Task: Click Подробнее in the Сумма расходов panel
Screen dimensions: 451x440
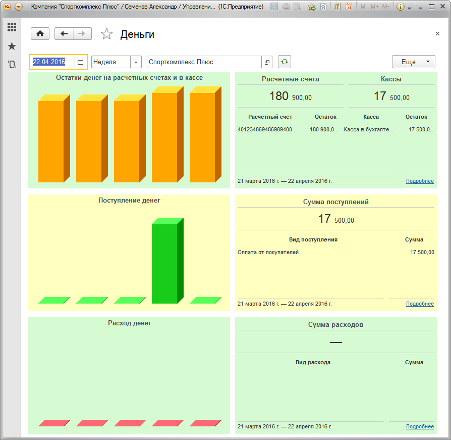Action: [x=420, y=427]
